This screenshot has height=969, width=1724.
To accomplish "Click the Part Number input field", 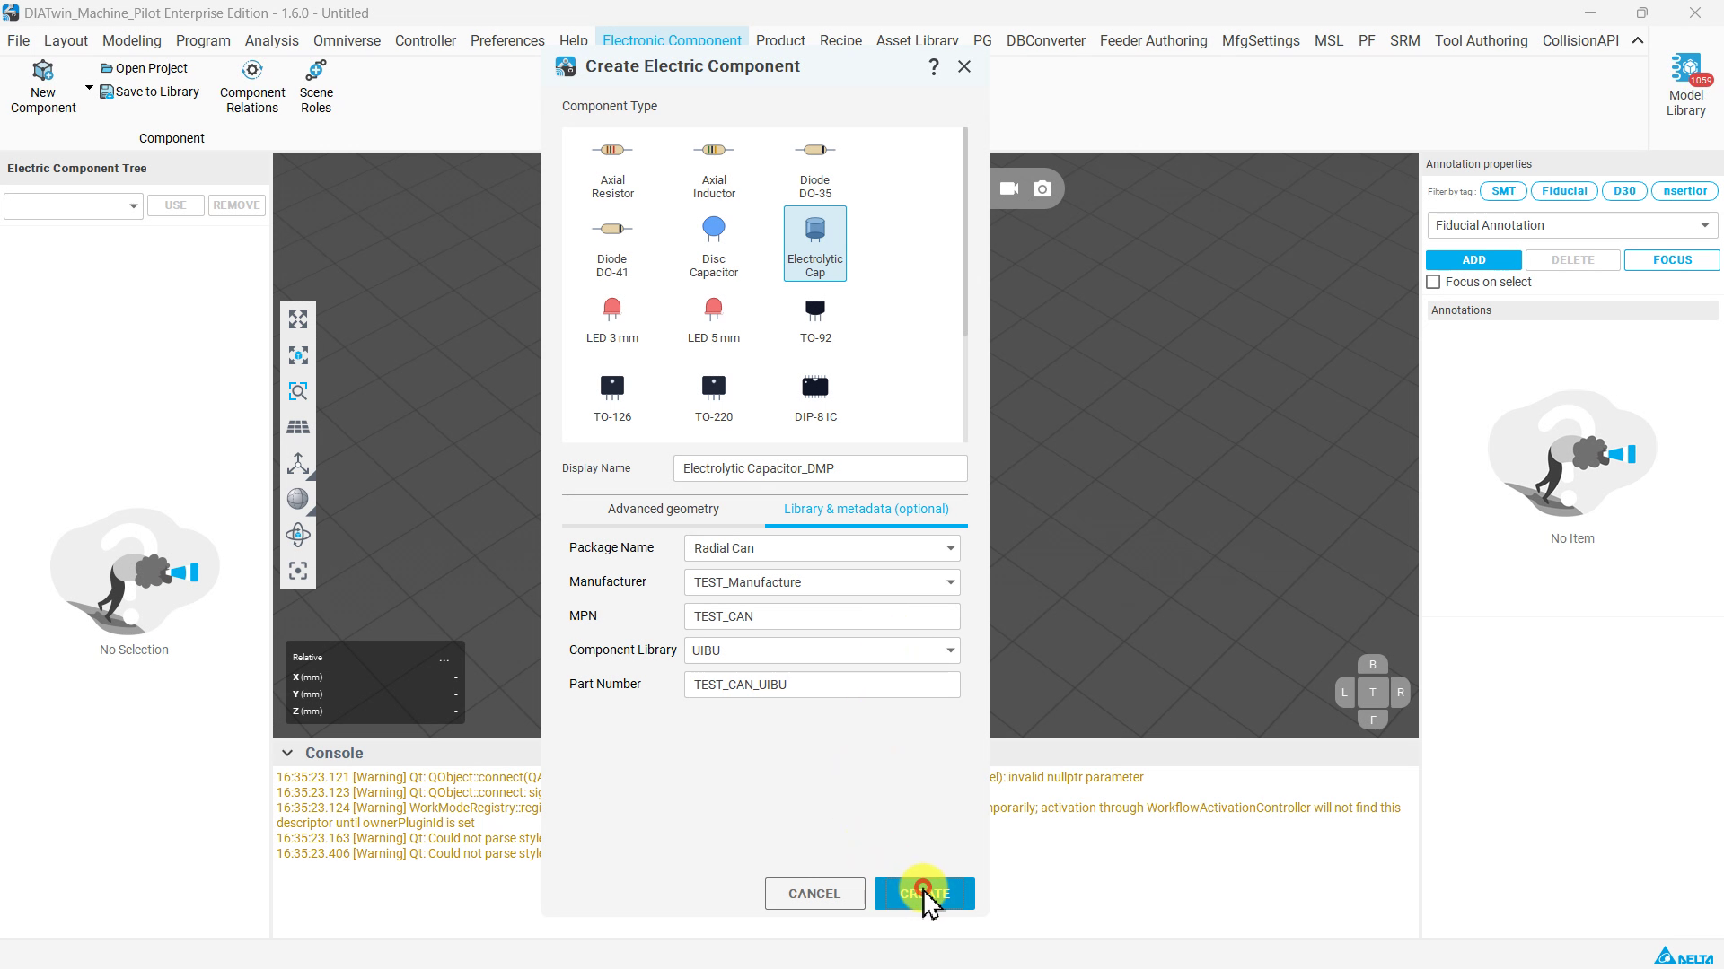I will pos(822,685).
